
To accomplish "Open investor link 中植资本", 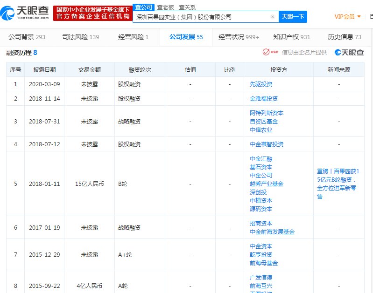I will point(261,201).
